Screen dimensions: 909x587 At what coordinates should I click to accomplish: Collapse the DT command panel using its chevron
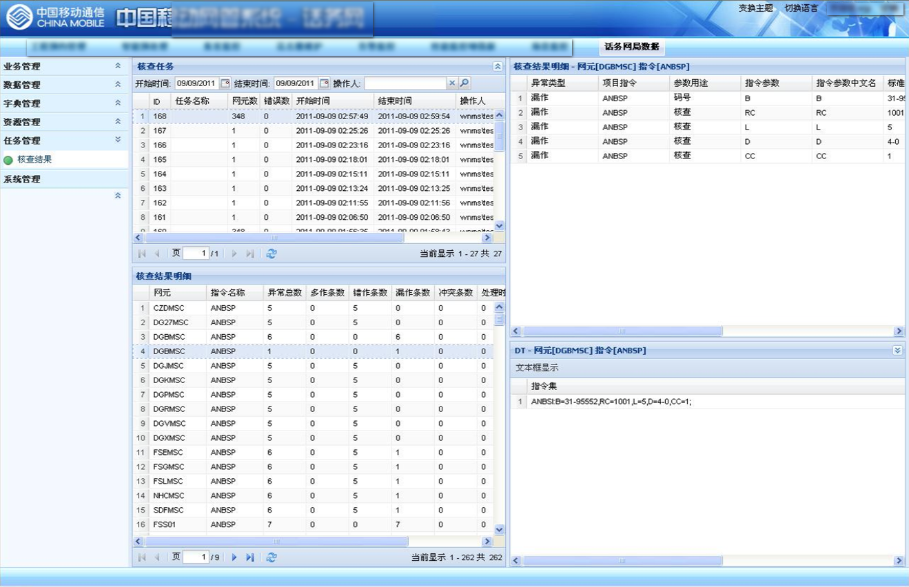click(x=897, y=351)
